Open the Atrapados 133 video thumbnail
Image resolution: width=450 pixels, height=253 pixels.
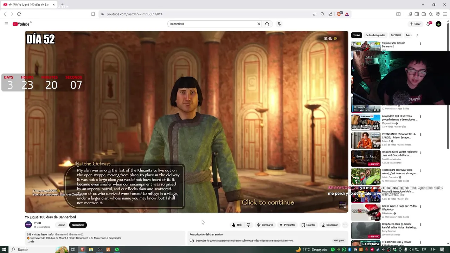[x=366, y=122]
